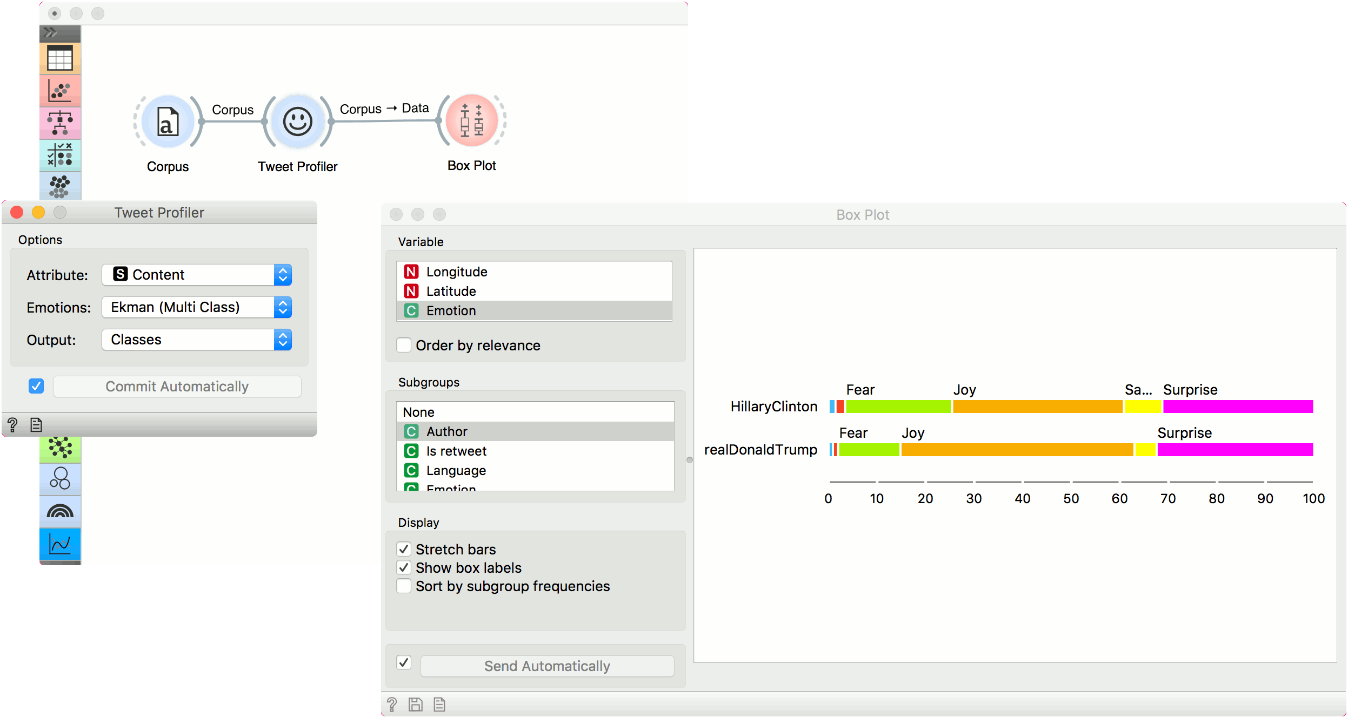Select the Data table category in sidebar

pos(60,58)
